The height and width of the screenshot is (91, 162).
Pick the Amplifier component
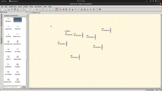point(8,65)
